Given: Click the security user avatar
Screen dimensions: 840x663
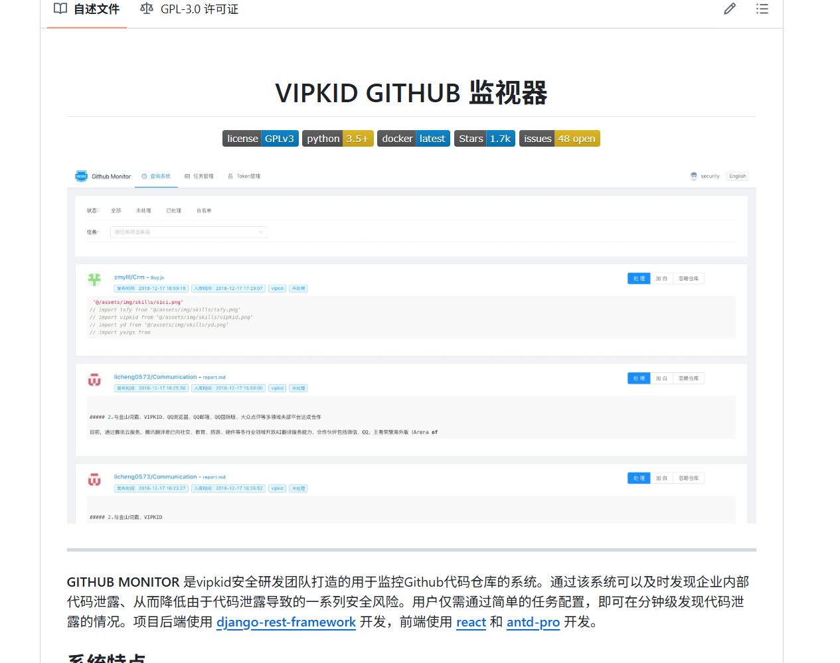Looking at the screenshot, I should point(694,177).
